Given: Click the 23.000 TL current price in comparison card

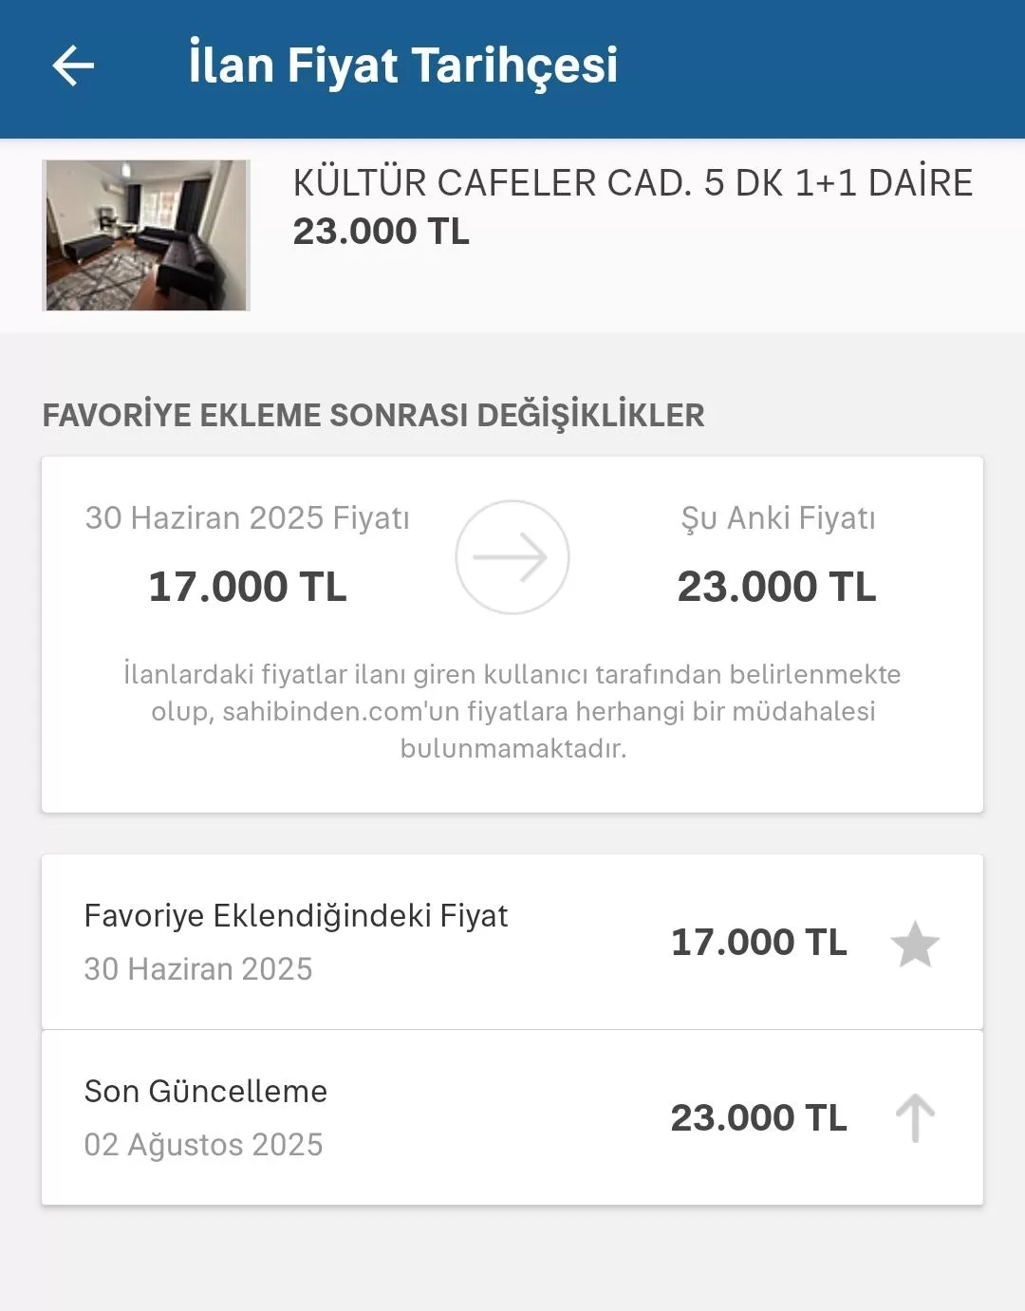Looking at the screenshot, I should point(776,587).
